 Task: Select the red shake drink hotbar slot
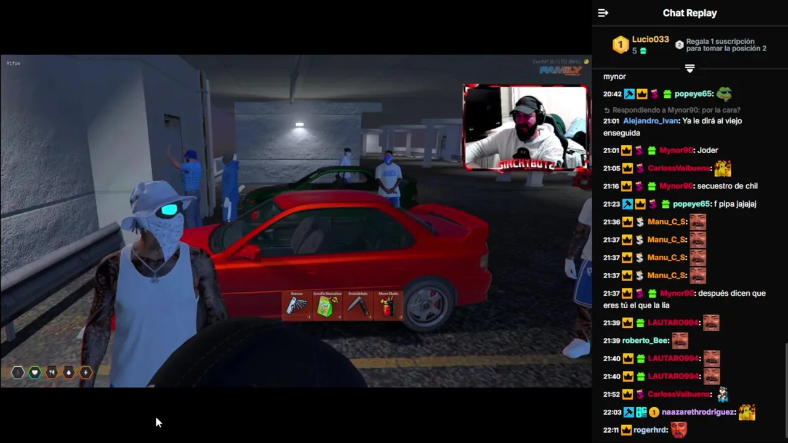click(x=388, y=306)
